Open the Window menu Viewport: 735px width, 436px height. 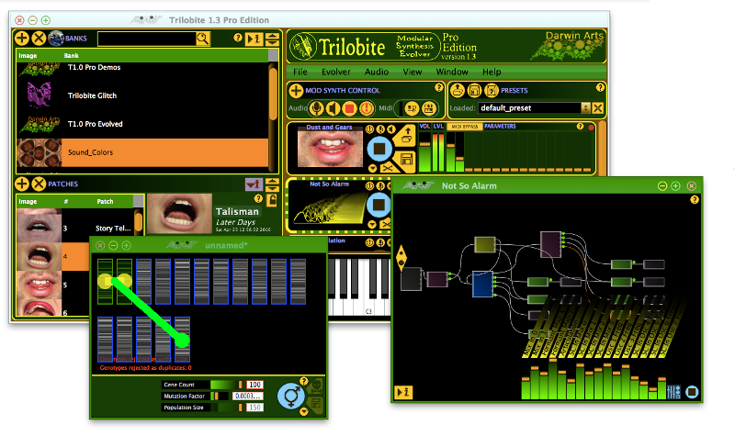pyautogui.click(x=452, y=73)
